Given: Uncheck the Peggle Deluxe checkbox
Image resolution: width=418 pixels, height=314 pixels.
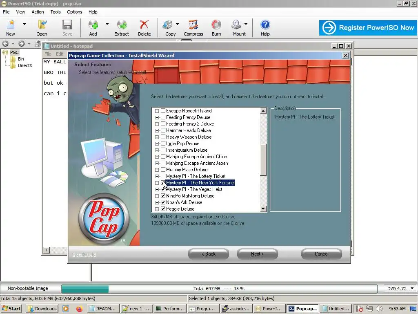Looking at the screenshot, I should tap(163, 209).
